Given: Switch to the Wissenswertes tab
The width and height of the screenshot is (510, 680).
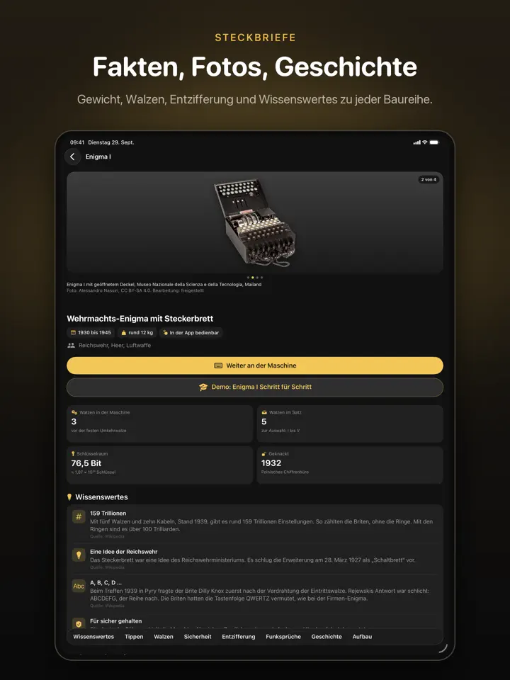Looking at the screenshot, I should click(93, 637).
